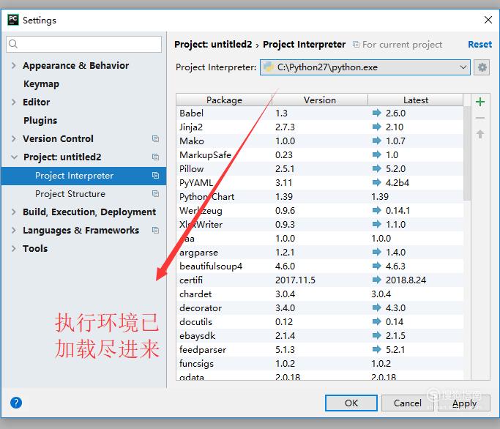Select the funcsigs package row

coord(320,363)
